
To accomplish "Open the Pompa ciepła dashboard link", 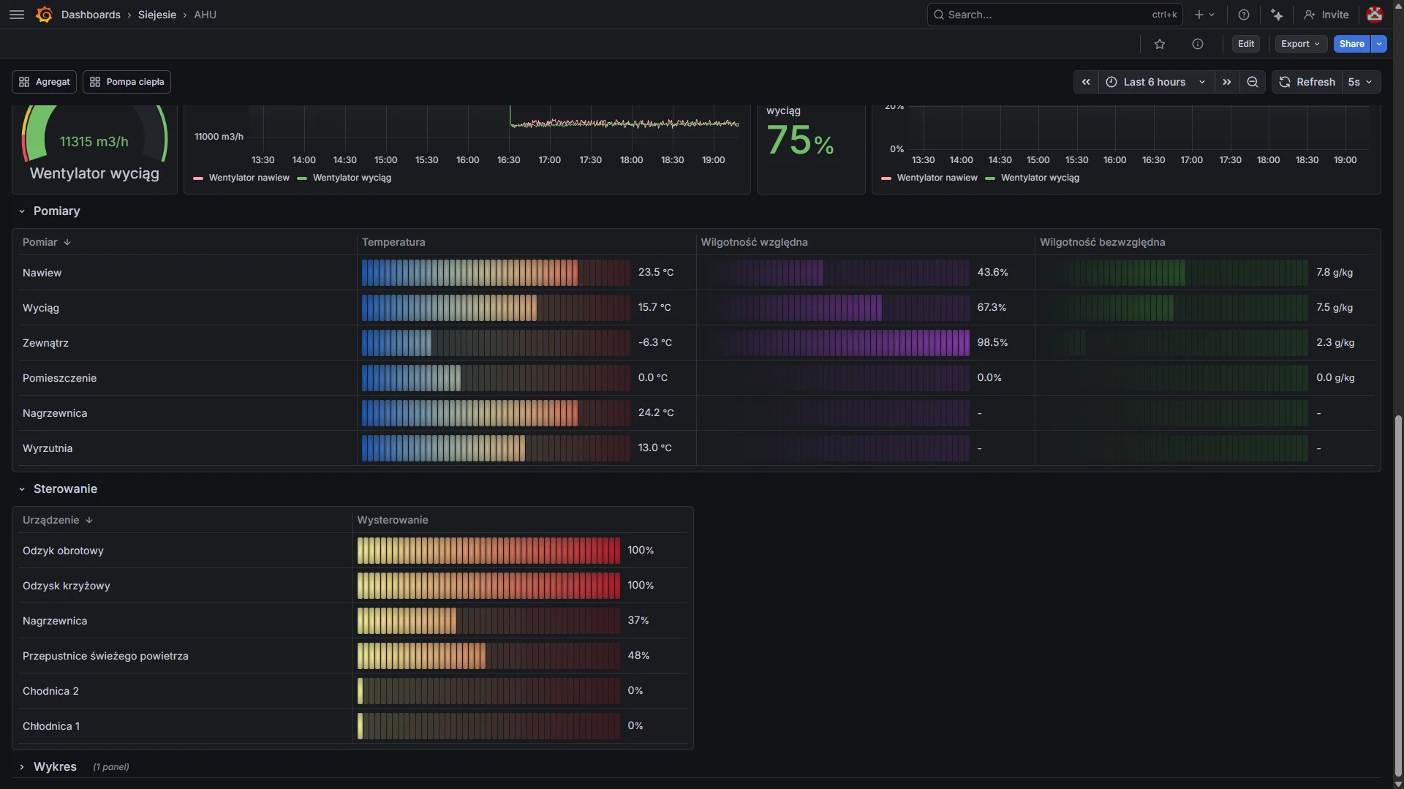I will [126, 82].
